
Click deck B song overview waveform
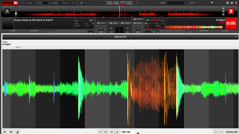195,27
